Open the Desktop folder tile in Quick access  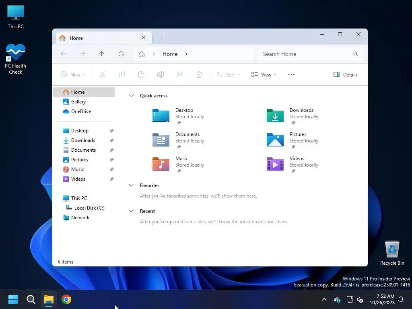click(x=179, y=116)
